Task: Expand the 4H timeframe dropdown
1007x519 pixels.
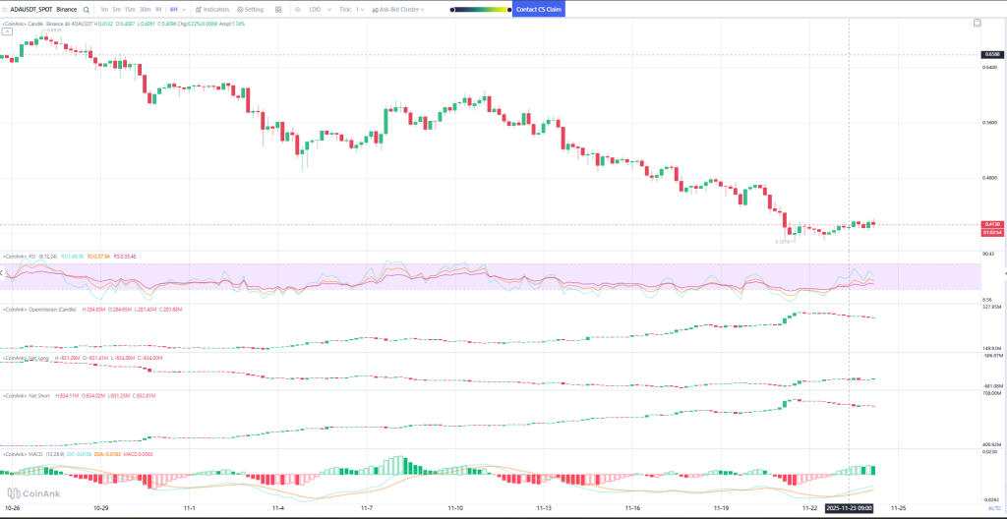Action: [178, 9]
